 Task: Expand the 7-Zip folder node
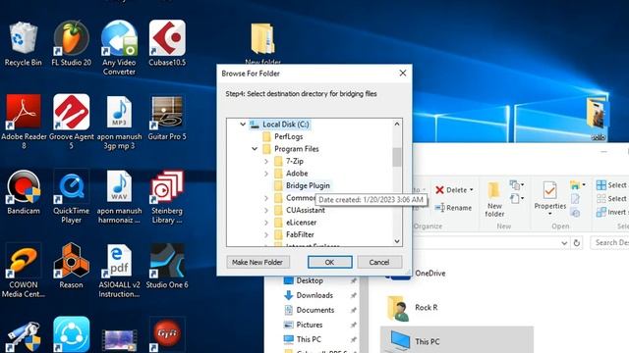coord(266,161)
